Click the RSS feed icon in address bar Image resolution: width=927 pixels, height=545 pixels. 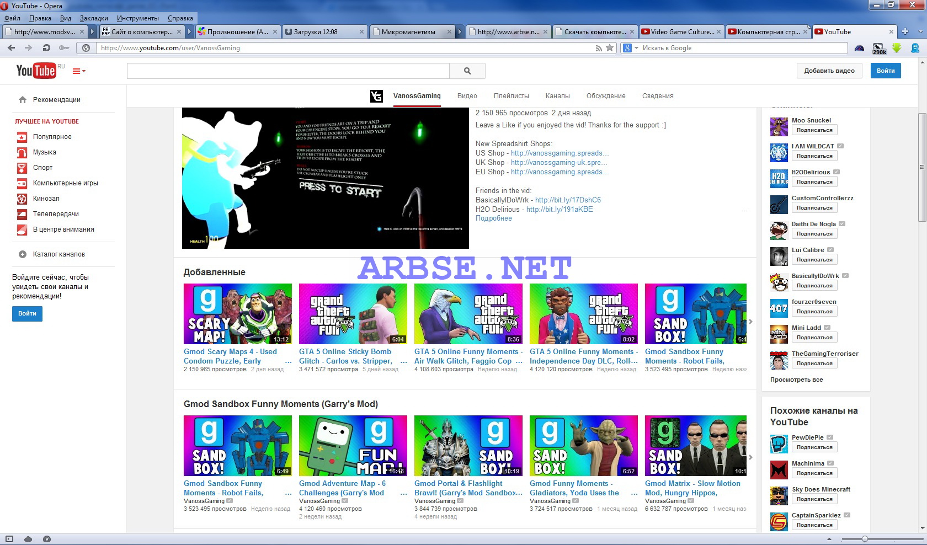click(598, 48)
